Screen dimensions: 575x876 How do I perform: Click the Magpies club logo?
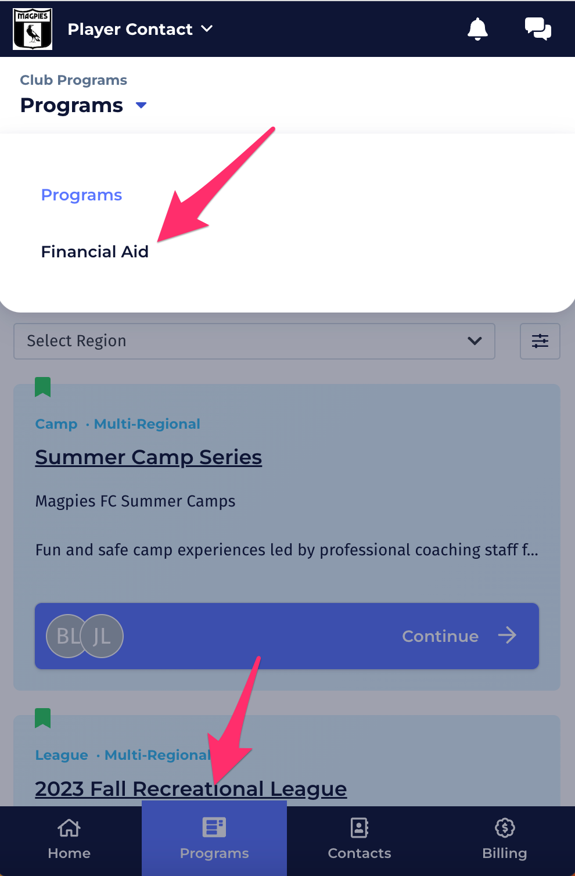pos(33,29)
